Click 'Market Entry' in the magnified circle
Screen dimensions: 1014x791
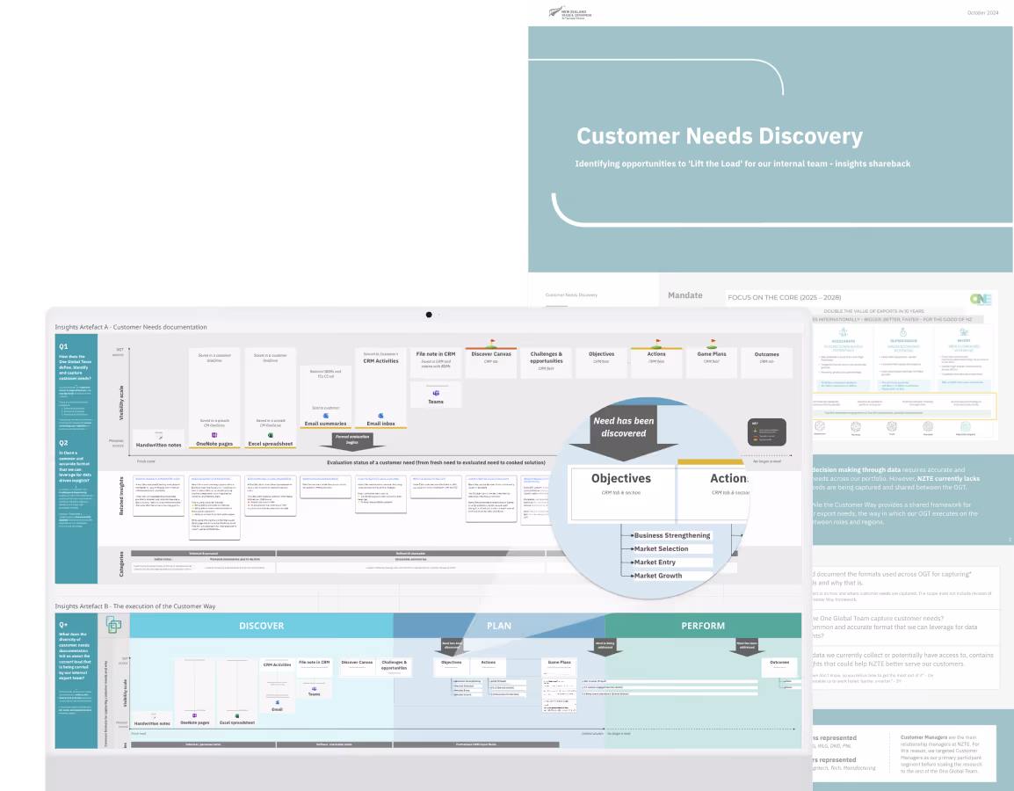[x=655, y=562]
